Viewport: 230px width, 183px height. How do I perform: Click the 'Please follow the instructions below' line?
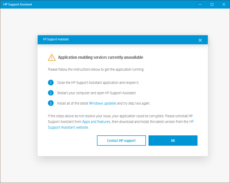pyautogui.click(x=96, y=69)
